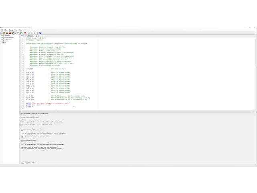Click the 'Ungefaehr ... pro Jahr konsumiert' output line
The height and width of the screenshot is (193, 257).
39,148
